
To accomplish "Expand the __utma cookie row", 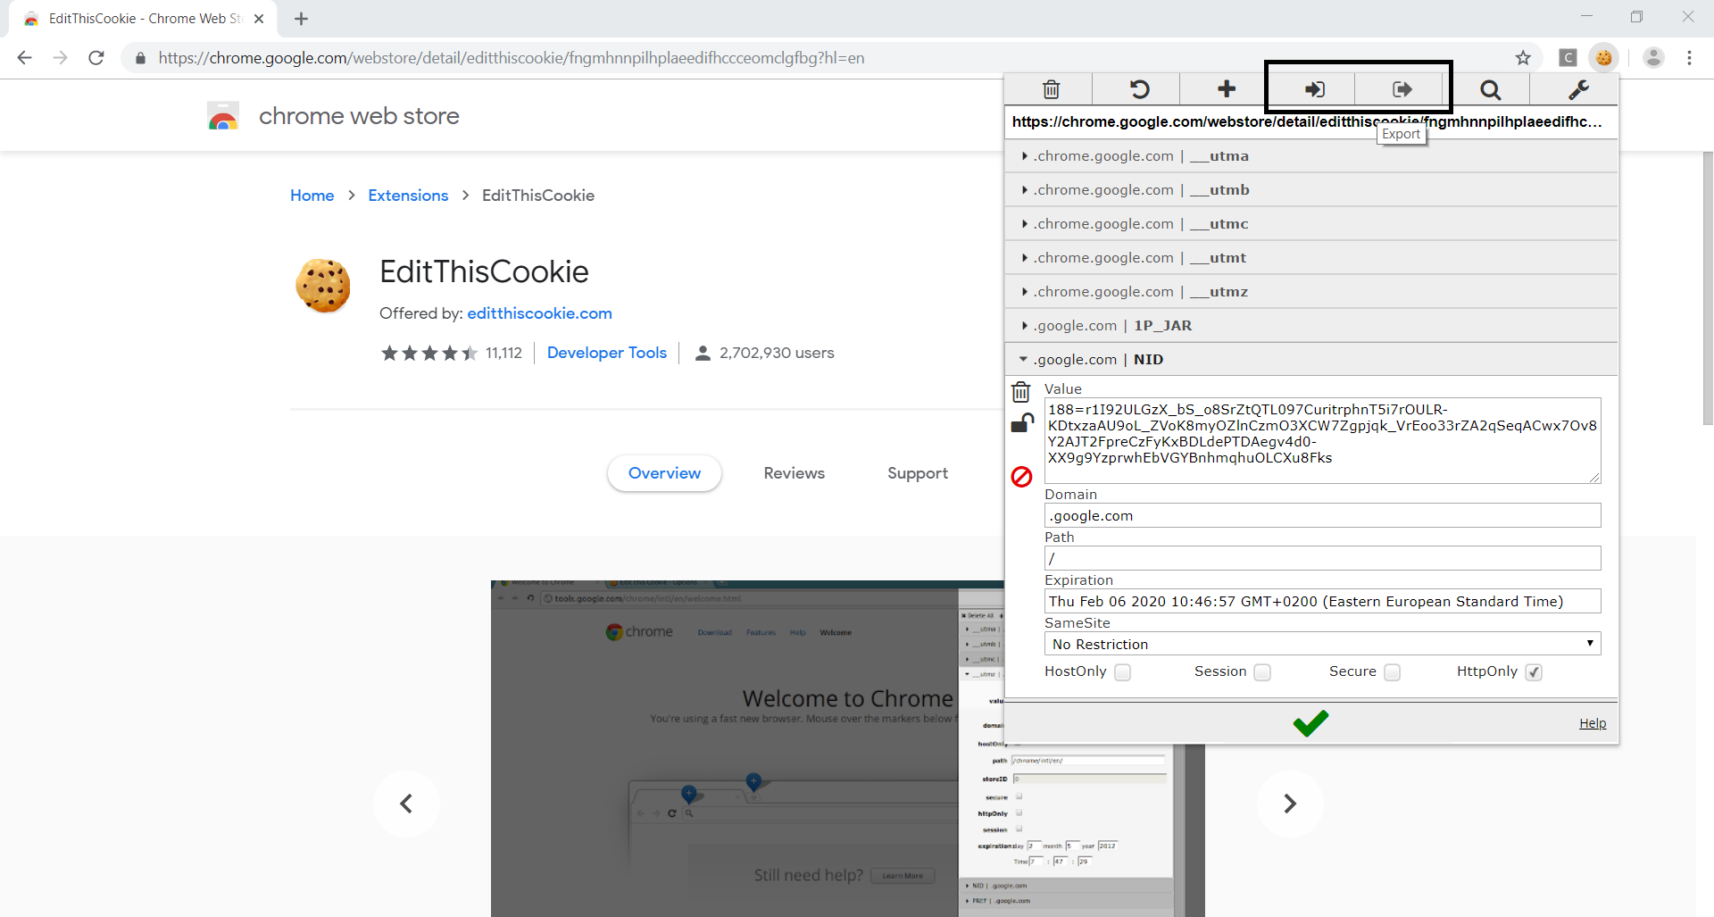I will pyautogui.click(x=1311, y=156).
